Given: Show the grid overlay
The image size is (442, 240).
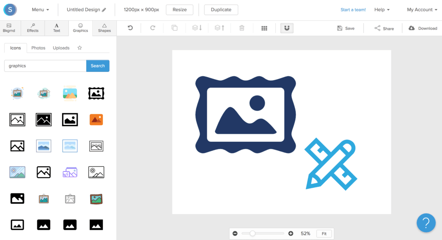Looking at the screenshot, I should pyautogui.click(x=264, y=28).
